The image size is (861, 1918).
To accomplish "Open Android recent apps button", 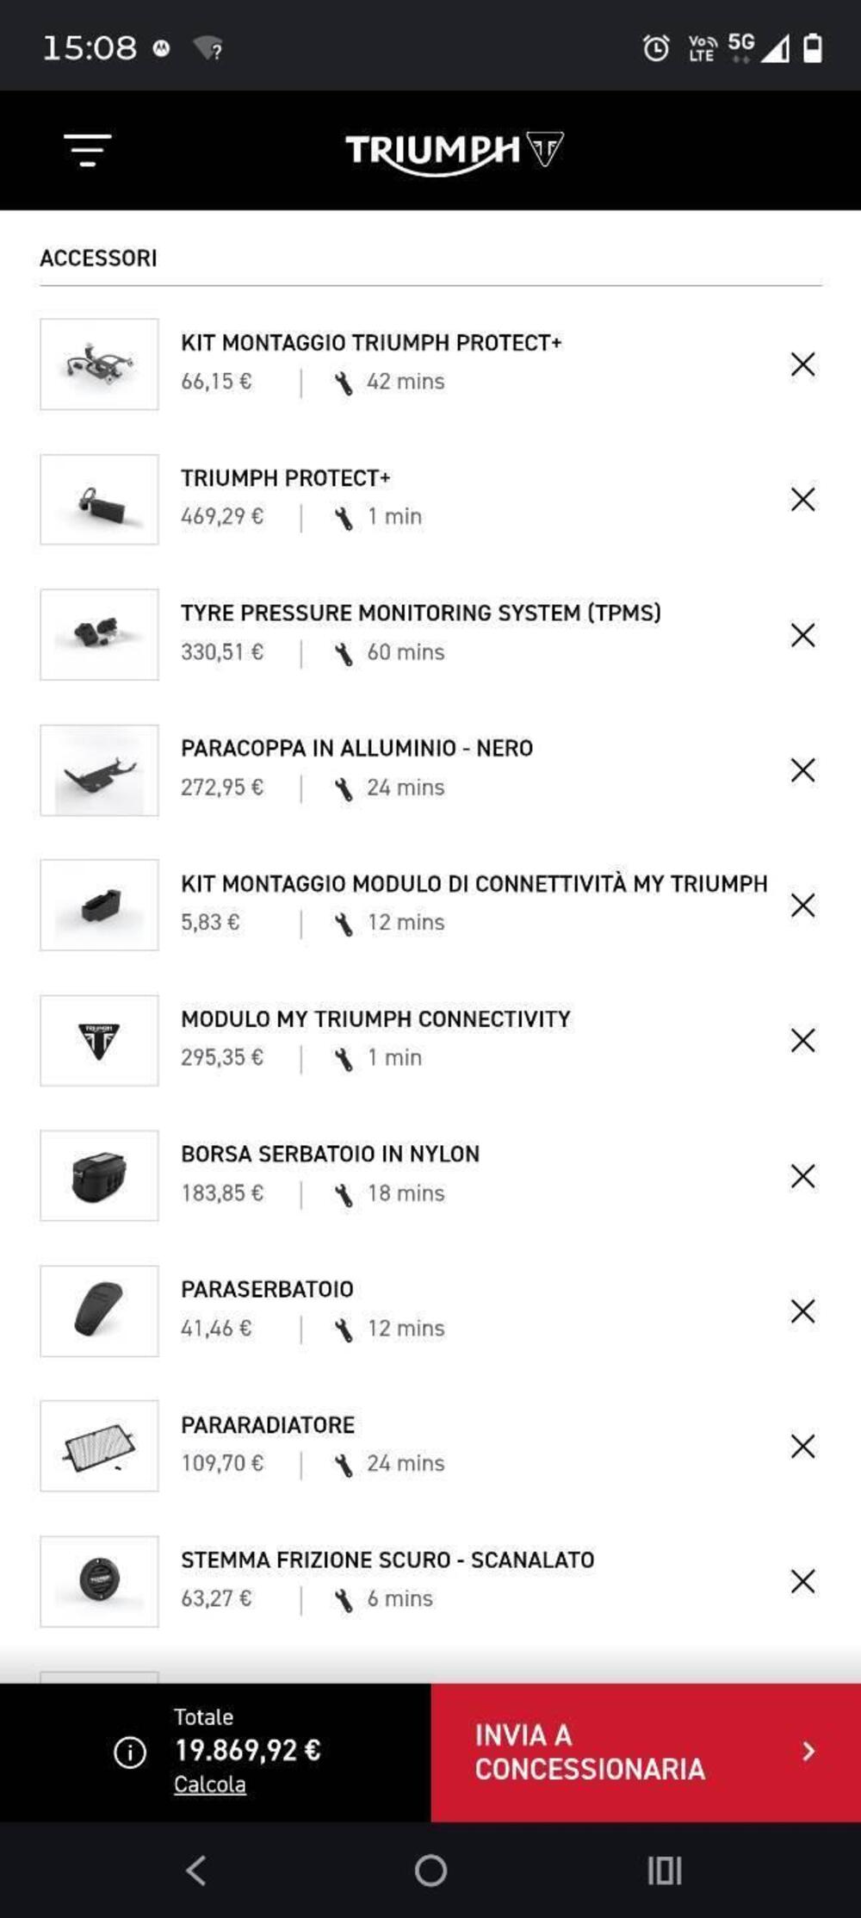I will coord(664,1871).
